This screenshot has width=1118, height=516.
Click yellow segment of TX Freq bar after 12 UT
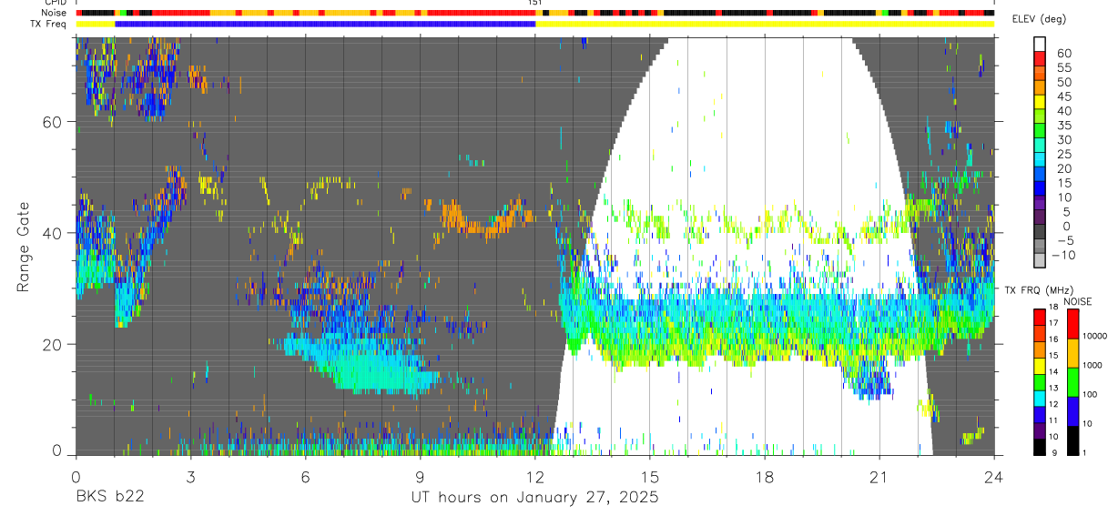click(x=765, y=24)
